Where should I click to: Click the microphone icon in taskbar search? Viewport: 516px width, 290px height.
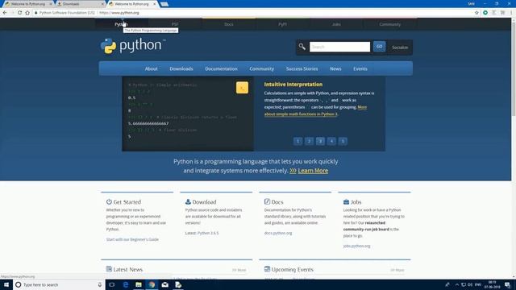100,284
